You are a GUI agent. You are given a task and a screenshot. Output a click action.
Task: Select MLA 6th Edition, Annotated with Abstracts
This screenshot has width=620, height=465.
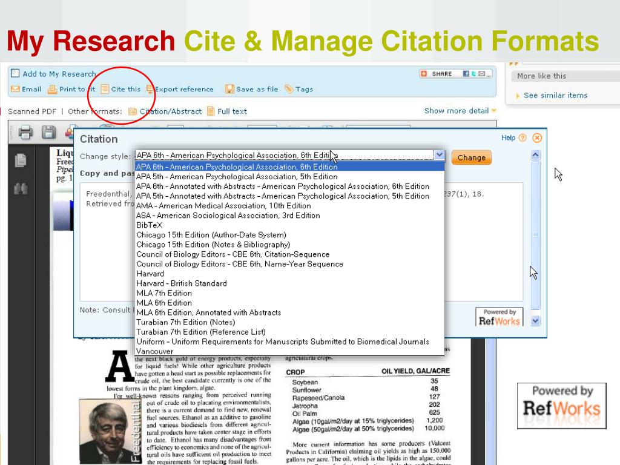point(290,312)
